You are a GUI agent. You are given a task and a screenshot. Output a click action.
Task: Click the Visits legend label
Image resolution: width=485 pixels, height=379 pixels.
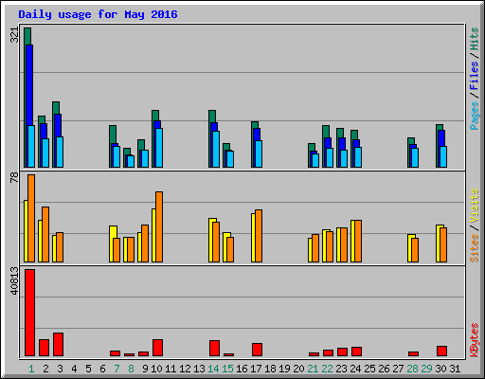pos(475,206)
